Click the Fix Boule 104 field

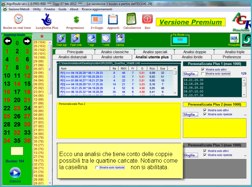click(180, 40)
